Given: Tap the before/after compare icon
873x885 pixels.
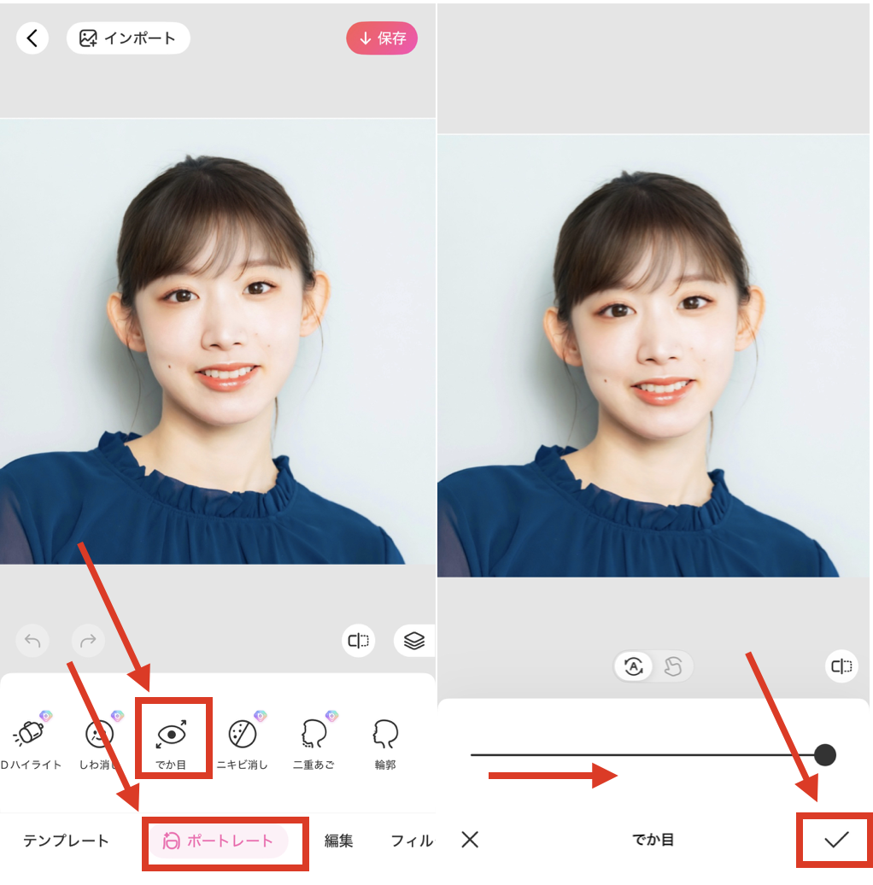Looking at the screenshot, I should click(358, 641).
